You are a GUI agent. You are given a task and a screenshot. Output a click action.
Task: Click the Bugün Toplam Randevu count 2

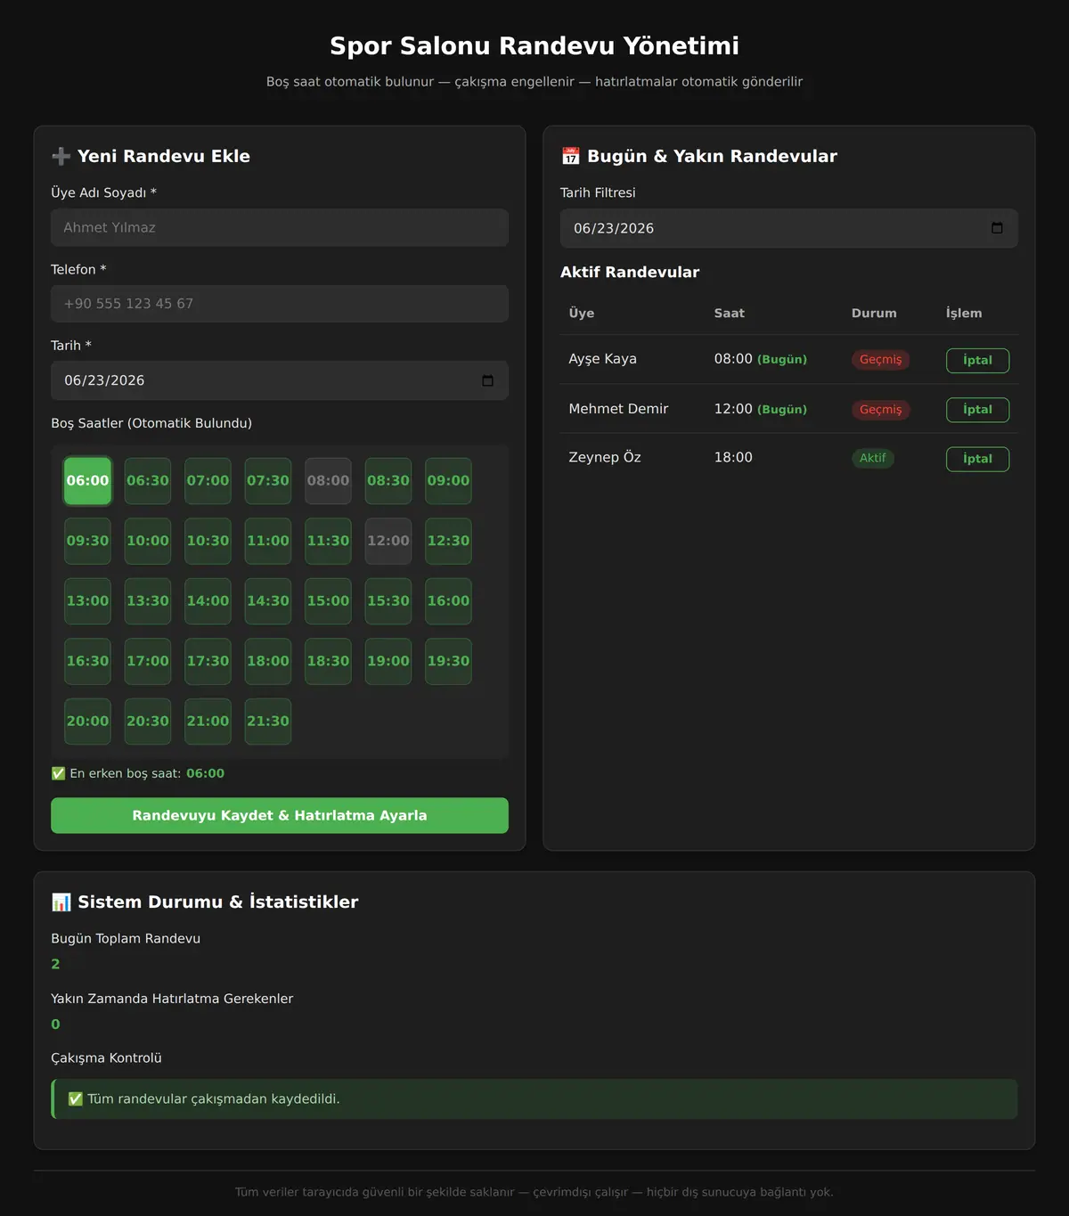[55, 964]
